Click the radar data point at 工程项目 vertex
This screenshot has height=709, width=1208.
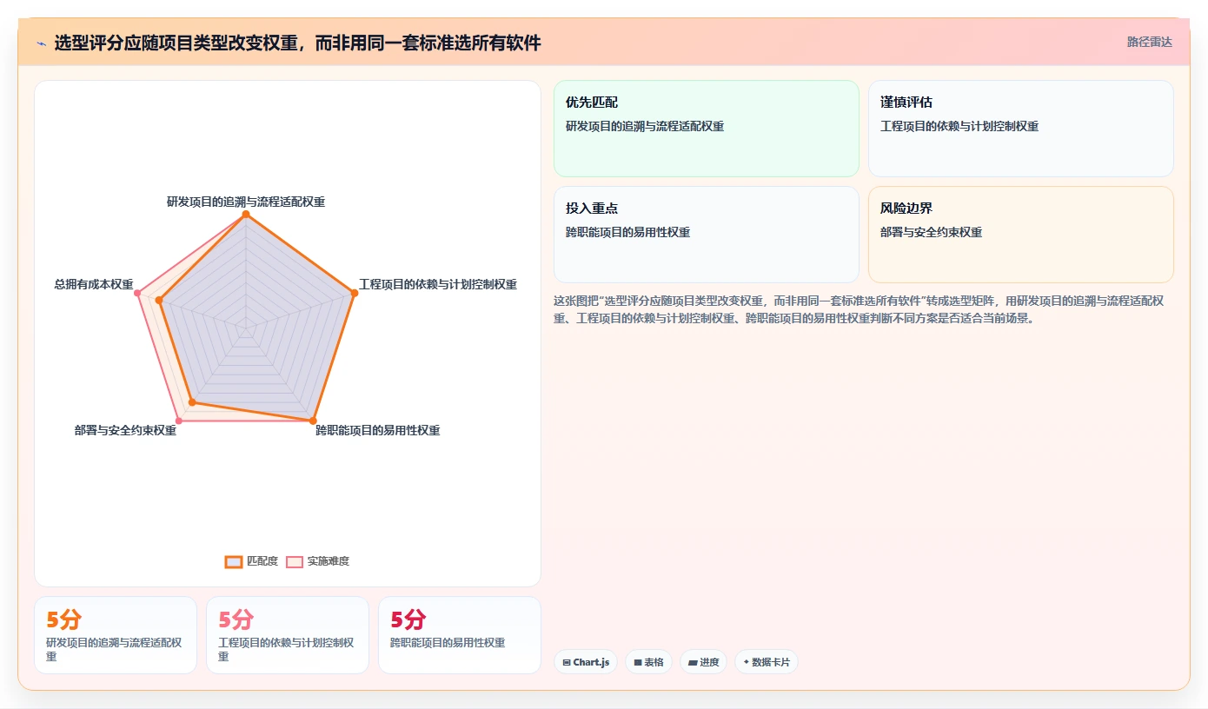coord(355,294)
